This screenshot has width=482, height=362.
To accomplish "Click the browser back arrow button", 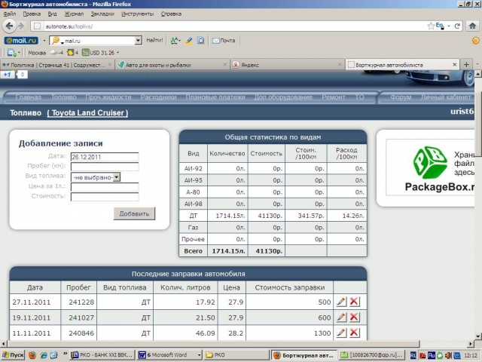I will pyautogui.click(x=9, y=26).
